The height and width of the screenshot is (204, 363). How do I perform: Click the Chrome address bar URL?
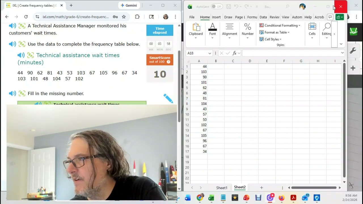pyautogui.click(x=76, y=17)
